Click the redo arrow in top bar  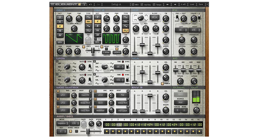98,4
